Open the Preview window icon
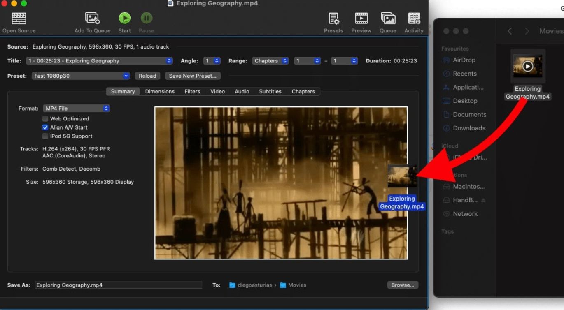The height and width of the screenshot is (310, 564). tap(361, 19)
